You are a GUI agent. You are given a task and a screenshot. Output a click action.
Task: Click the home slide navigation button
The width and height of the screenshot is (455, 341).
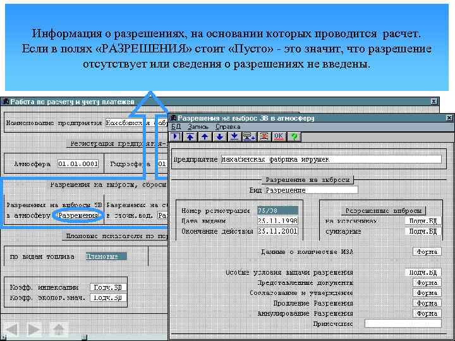59,329
